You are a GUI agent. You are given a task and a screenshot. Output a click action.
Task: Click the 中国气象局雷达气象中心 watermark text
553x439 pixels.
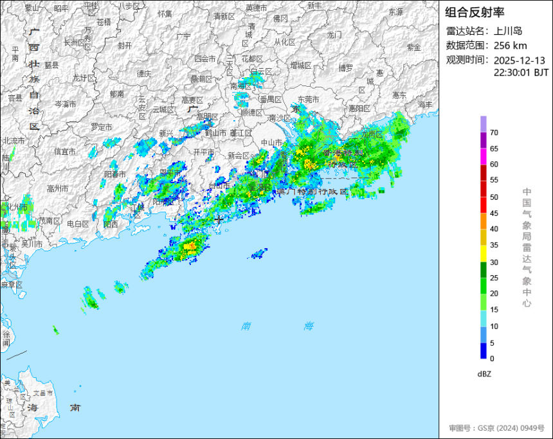[x=527, y=247]
